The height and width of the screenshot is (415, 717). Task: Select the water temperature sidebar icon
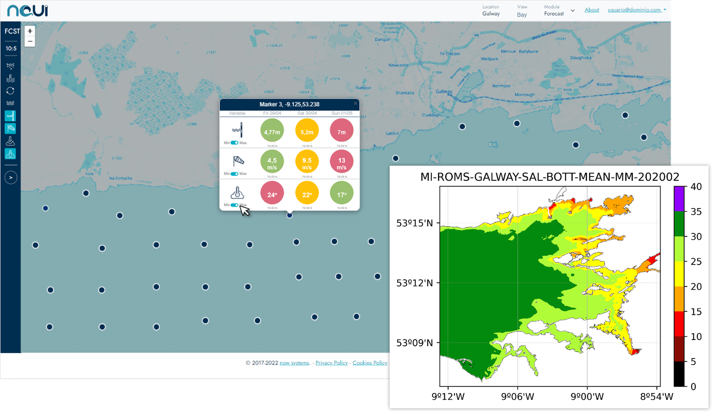pyautogui.click(x=10, y=78)
